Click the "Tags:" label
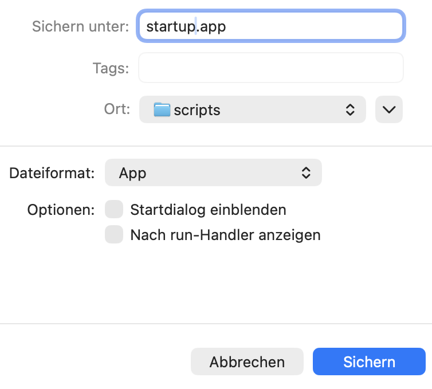Image resolution: width=432 pixels, height=389 pixels. tap(111, 68)
